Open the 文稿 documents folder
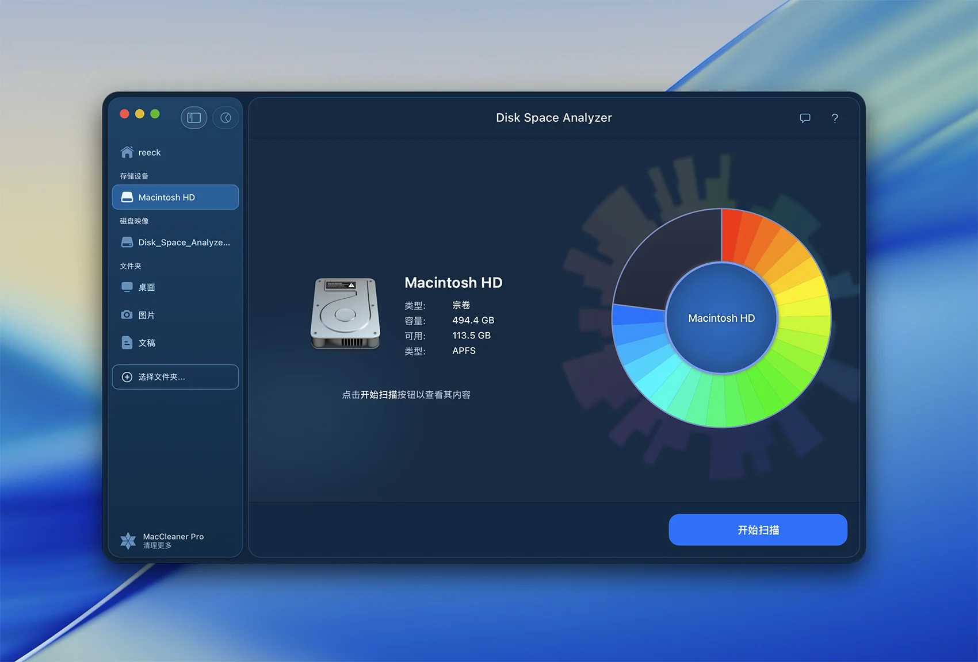 coord(146,343)
